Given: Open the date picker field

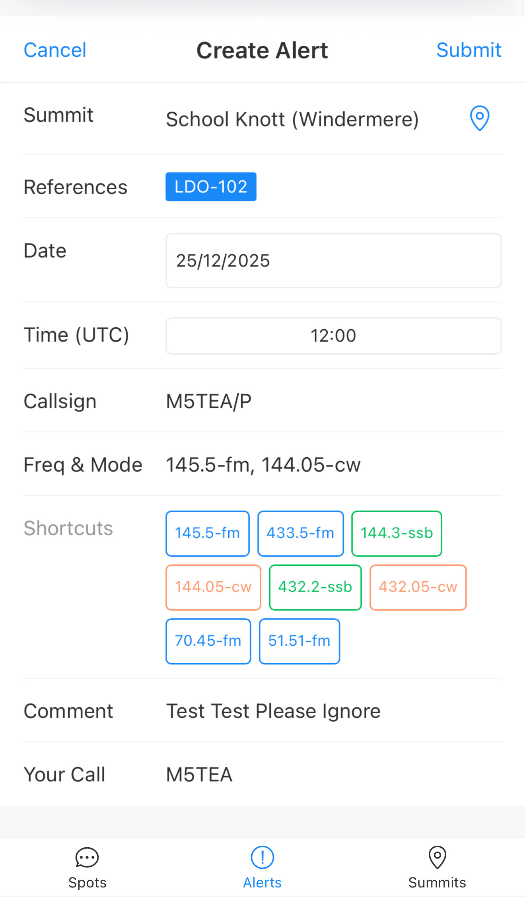Looking at the screenshot, I should tap(333, 261).
